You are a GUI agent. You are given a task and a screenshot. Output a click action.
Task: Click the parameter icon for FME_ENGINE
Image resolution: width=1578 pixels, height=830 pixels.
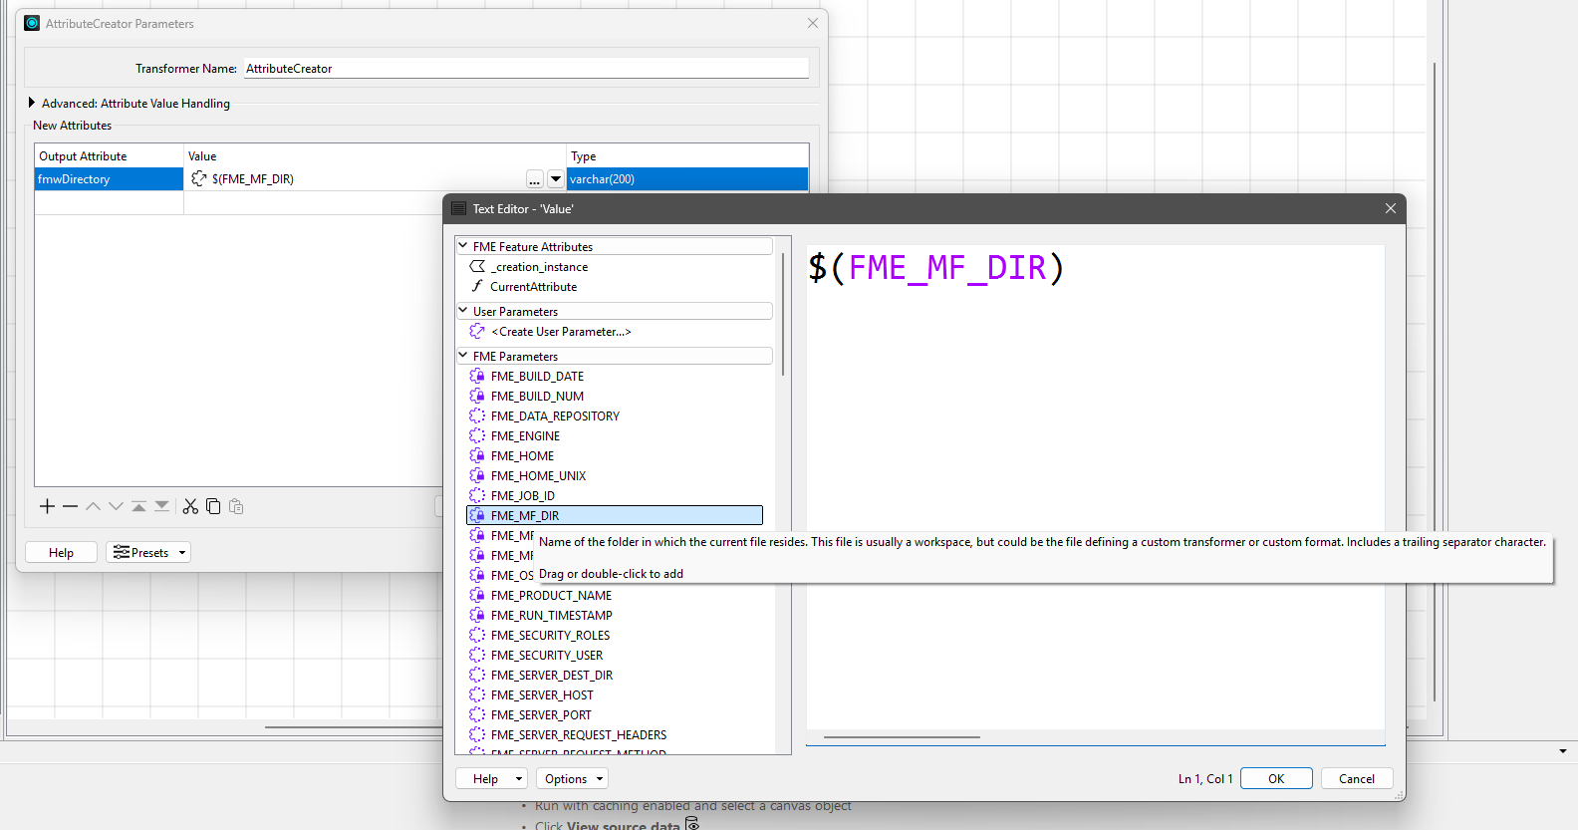477,435
